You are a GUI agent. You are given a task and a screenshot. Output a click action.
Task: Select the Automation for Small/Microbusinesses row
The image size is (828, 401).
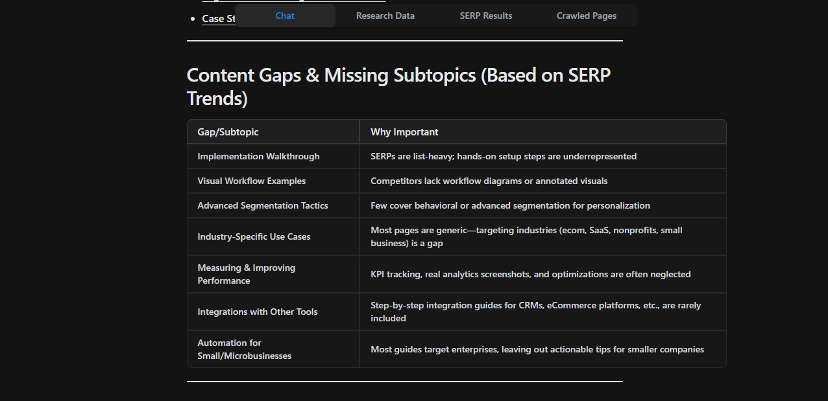click(245, 349)
